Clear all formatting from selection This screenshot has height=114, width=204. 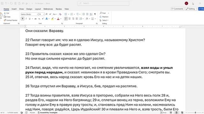60,14
